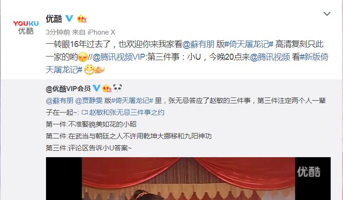Image resolution: width=343 pixels, height=200 pixels.
Task: Open the @蘇有朋 mention in the main post
Action: coord(198,45)
